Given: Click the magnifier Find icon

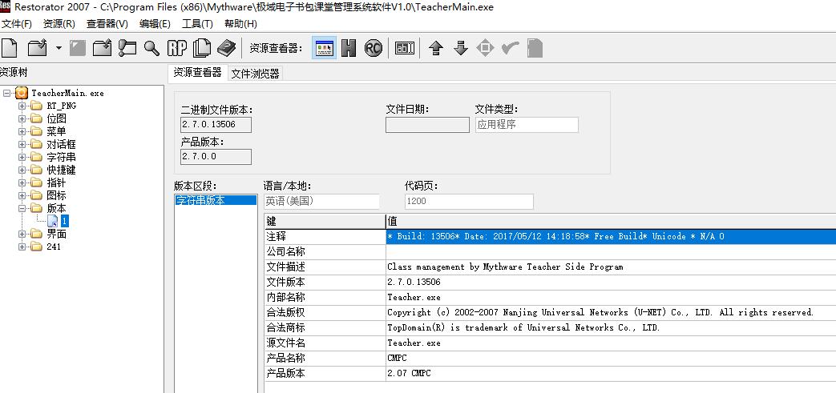Looking at the screenshot, I should (151, 48).
